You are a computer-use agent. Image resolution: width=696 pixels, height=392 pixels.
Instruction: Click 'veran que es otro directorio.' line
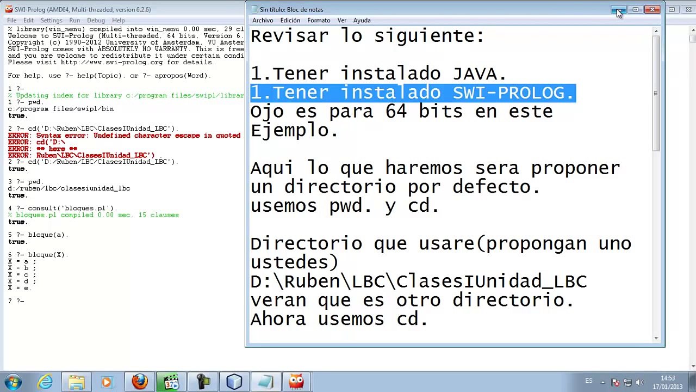[412, 300]
